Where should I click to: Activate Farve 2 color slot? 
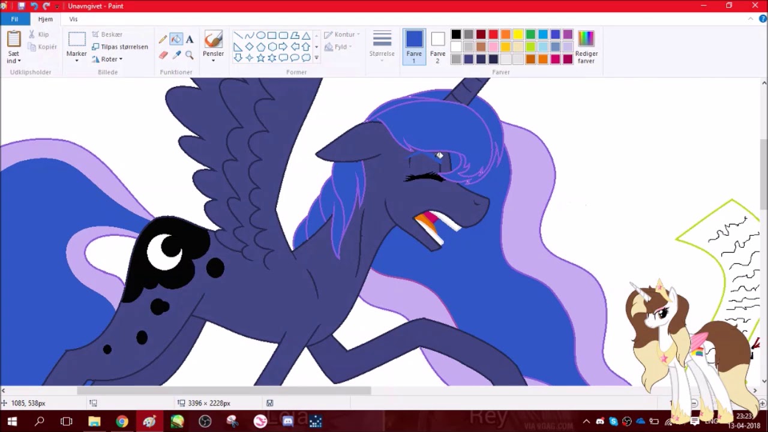click(x=438, y=46)
